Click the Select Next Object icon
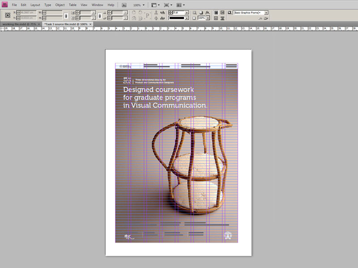Screen dimensions: 358x268 pyautogui.click(x=162, y=18)
